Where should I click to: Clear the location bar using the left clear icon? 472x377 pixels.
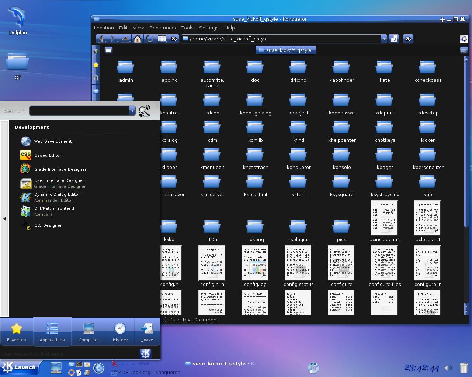click(x=174, y=39)
